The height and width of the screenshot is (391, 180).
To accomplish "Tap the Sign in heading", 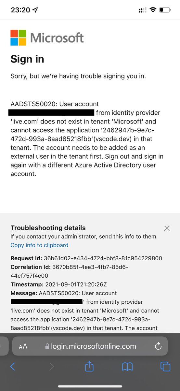I will pyautogui.click(x=27, y=59).
